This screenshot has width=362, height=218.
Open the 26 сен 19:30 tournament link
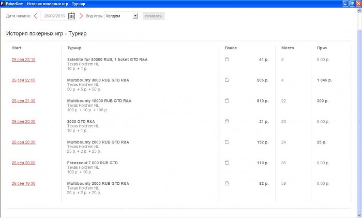point(24,183)
